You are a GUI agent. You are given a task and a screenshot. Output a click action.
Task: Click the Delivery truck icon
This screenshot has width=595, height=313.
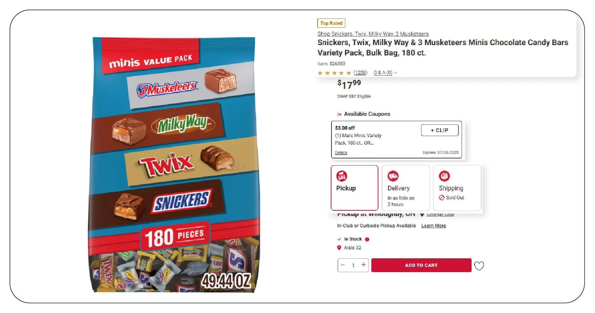pos(393,176)
